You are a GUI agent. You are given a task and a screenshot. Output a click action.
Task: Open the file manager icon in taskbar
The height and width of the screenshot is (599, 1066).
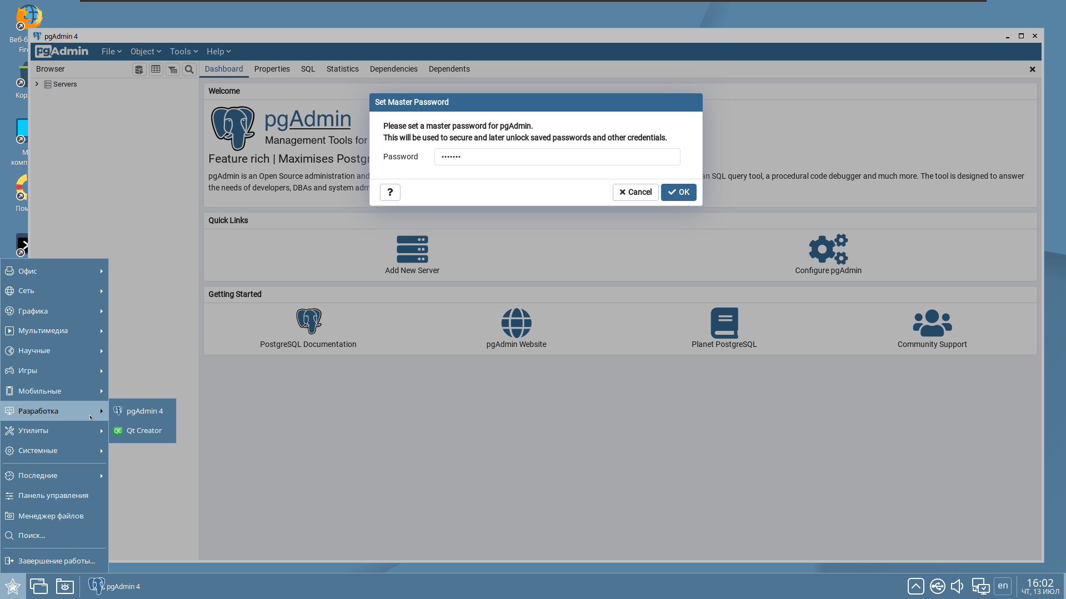click(65, 586)
